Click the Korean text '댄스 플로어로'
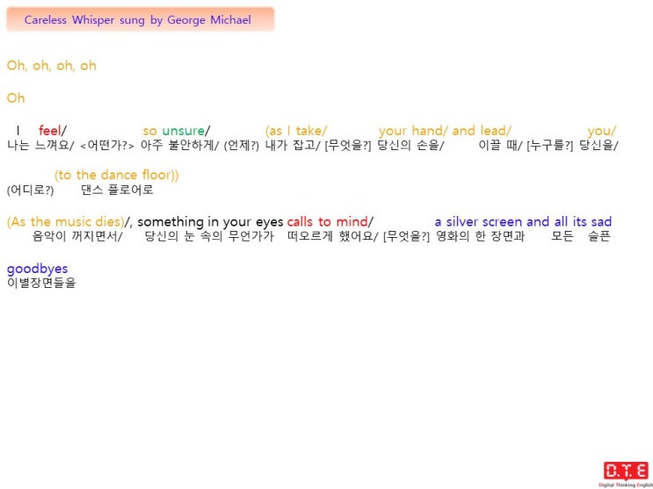 tap(117, 190)
